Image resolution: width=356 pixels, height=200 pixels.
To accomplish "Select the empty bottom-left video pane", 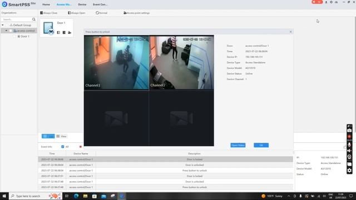I will (116, 118).
